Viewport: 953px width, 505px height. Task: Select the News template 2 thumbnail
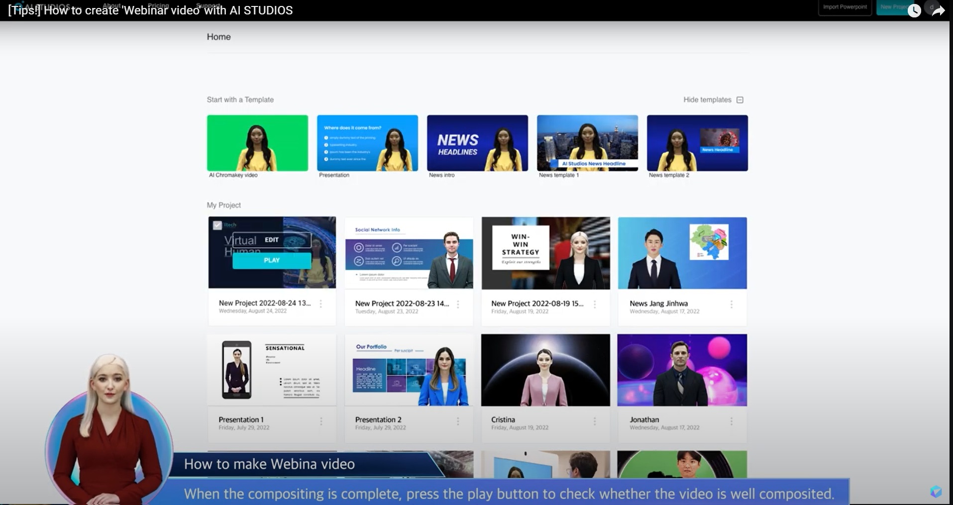coord(697,143)
